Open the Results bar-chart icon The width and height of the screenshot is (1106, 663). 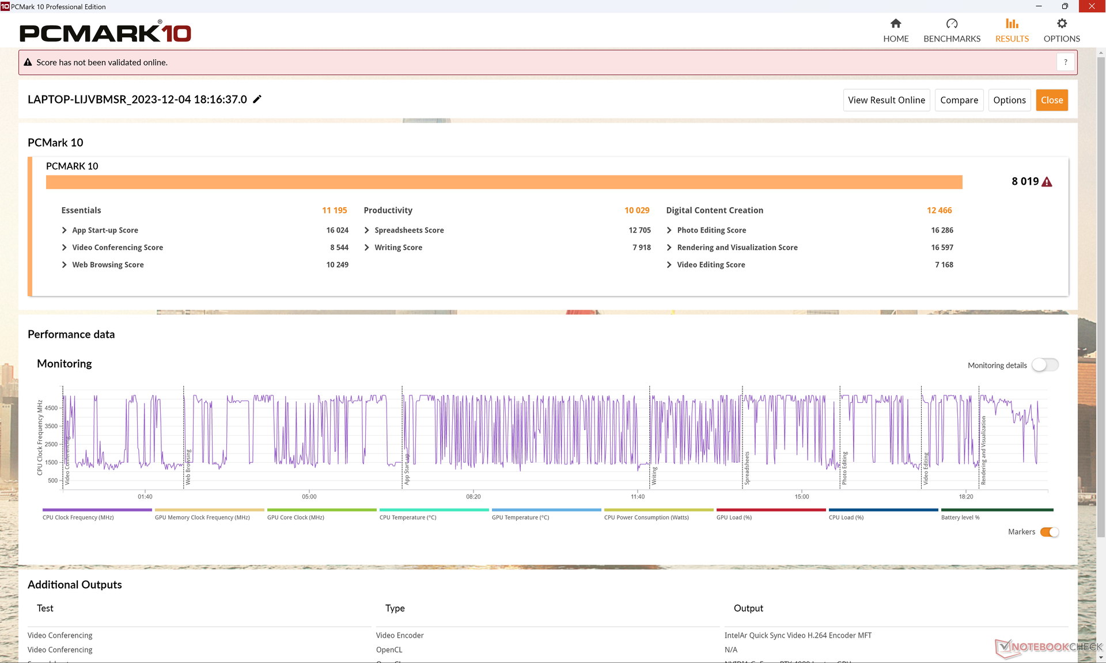coord(1012,24)
